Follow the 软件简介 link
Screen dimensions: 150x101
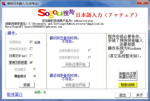click(15, 94)
